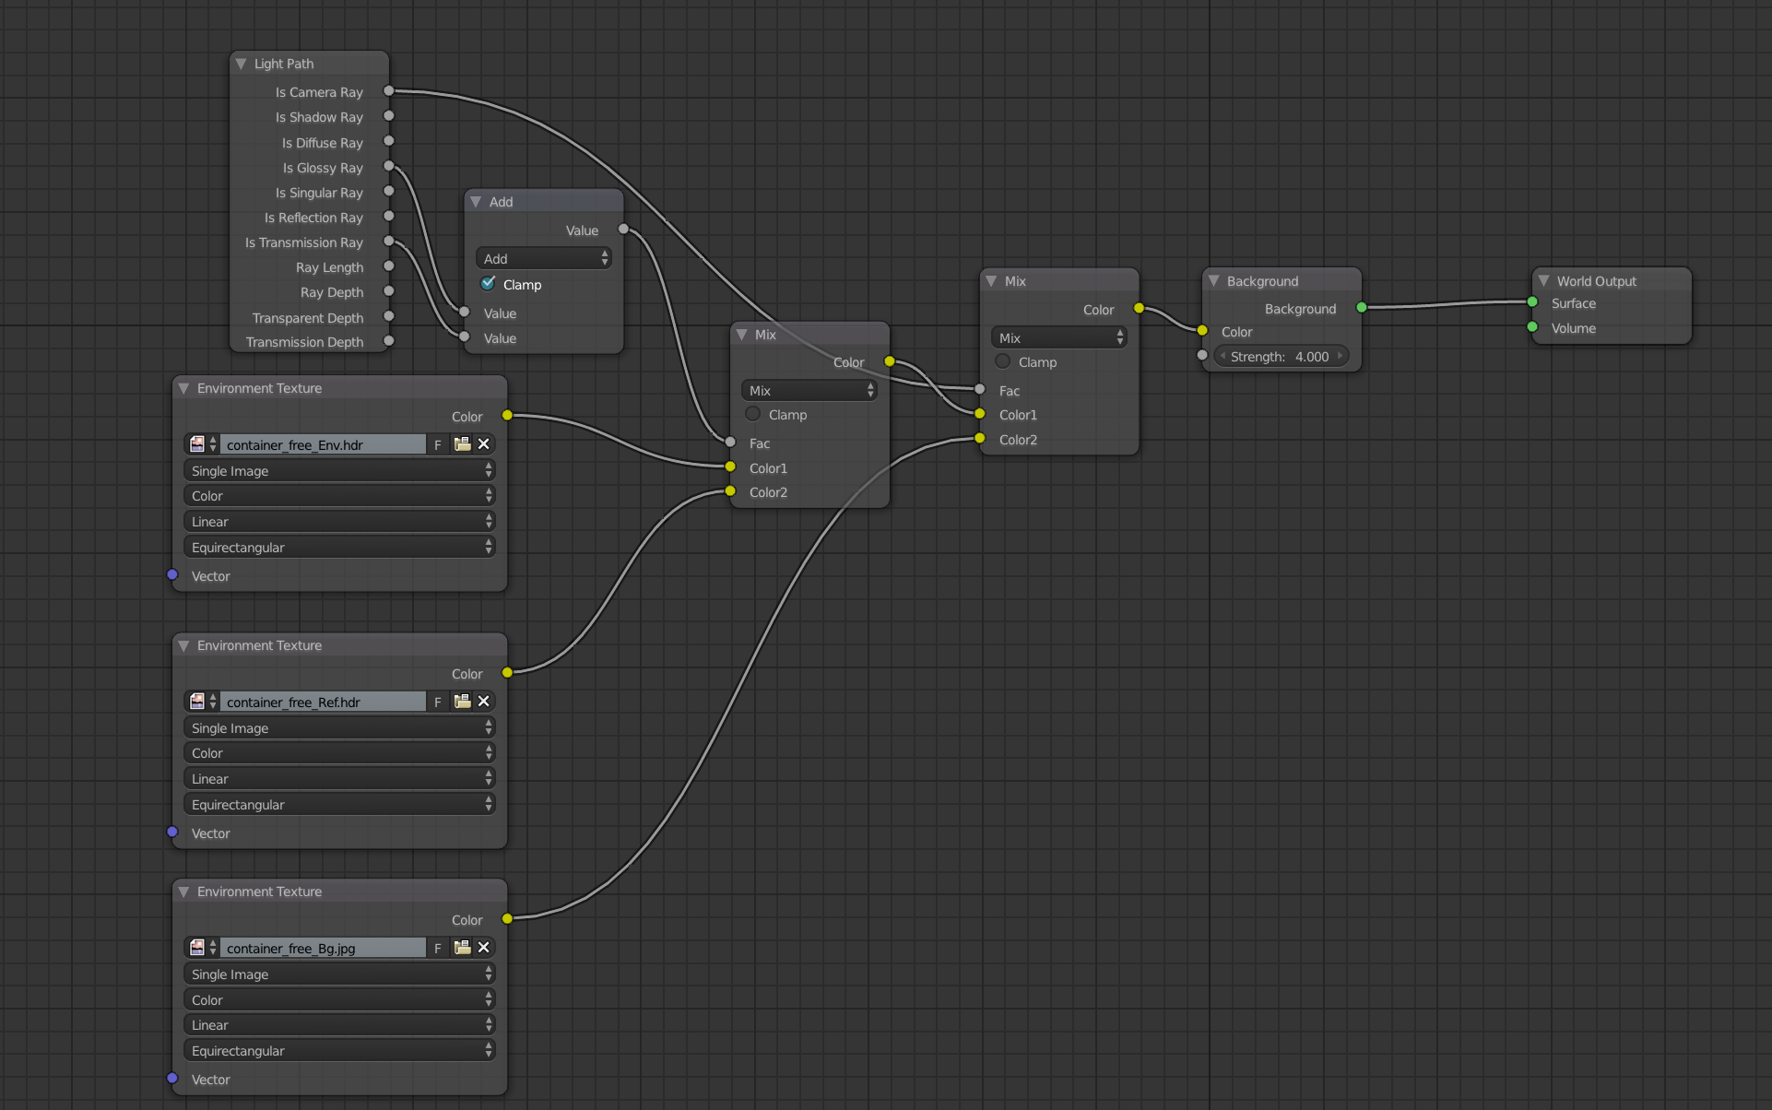Viewport: 1772px width, 1110px height.
Task: Select the Background node header
Action: click(x=1291, y=281)
